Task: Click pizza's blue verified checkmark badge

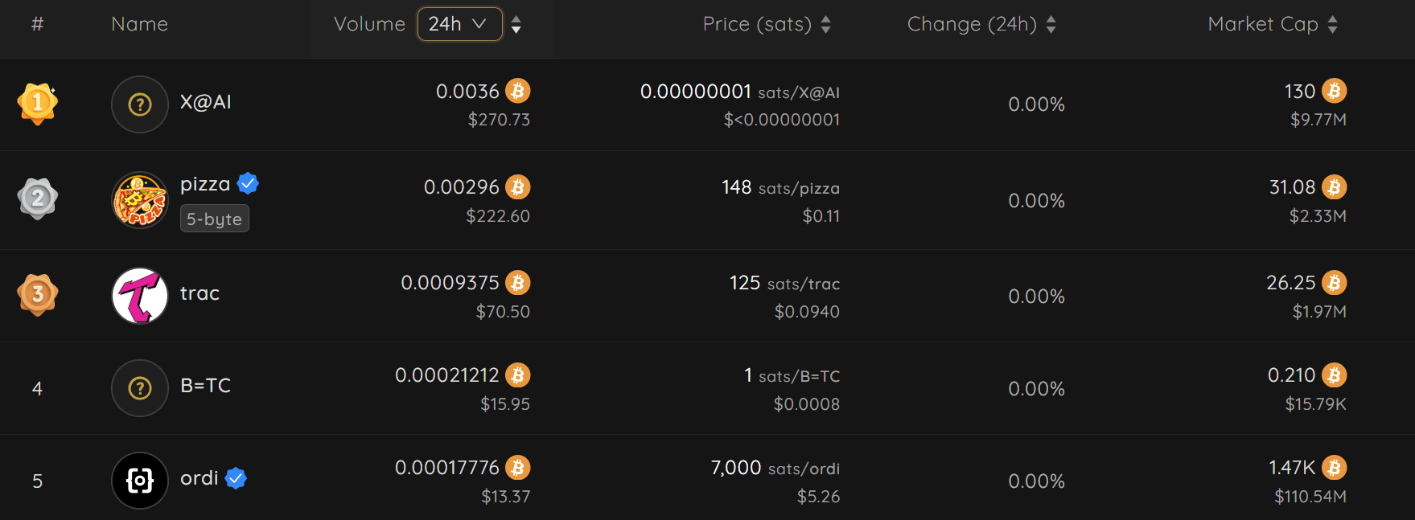Action: click(x=249, y=184)
